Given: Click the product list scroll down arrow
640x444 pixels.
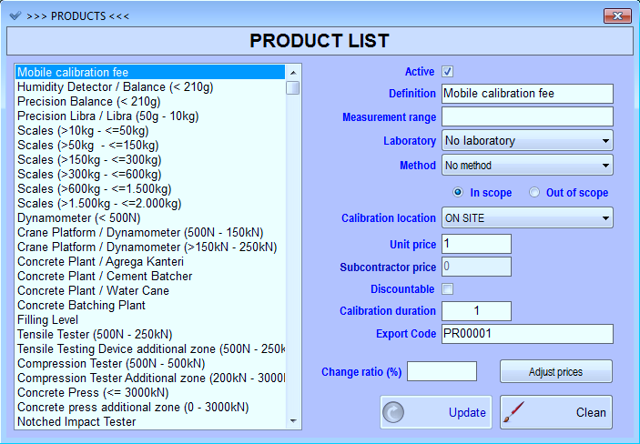Looking at the screenshot, I should (292, 420).
